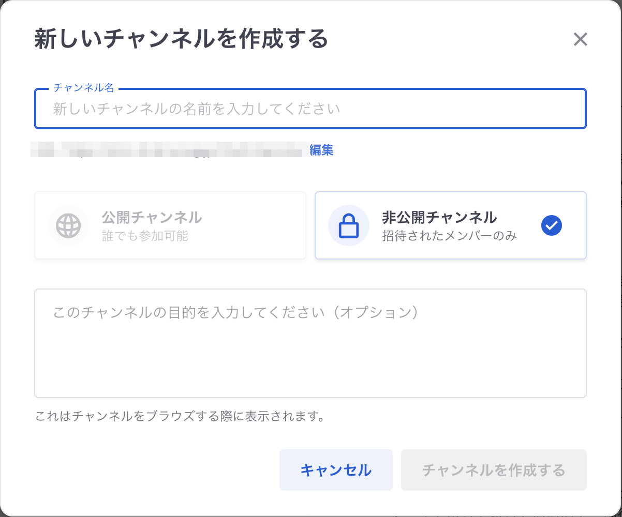Click the 公開チャンネル title label
Viewport: 622px width, 517px height.
pyautogui.click(x=152, y=217)
